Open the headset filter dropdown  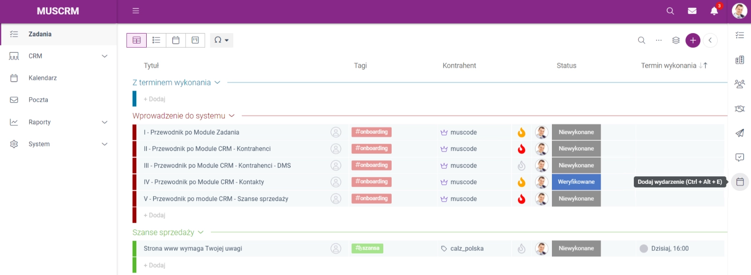tap(222, 40)
